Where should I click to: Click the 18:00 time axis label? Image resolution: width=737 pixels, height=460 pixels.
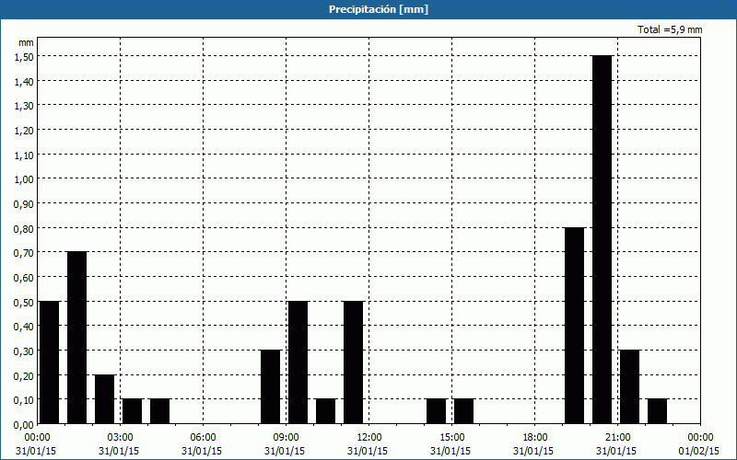coord(534,437)
